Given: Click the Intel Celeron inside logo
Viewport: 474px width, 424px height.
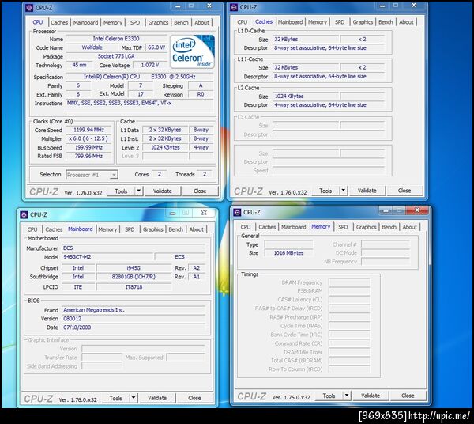Looking at the screenshot, I should pyautogui.click(x=192, y=51).
